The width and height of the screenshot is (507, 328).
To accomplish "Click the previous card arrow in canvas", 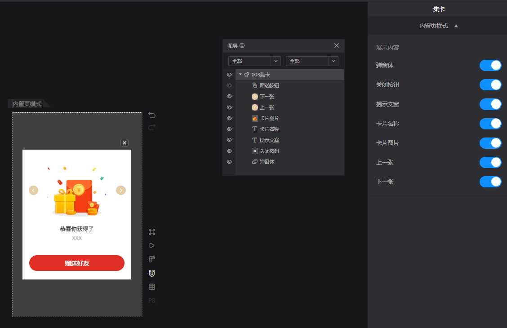I will 34,191.
